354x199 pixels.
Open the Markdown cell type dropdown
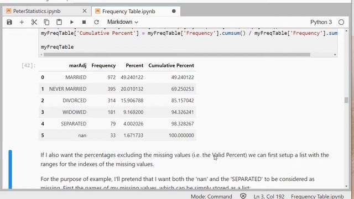pyautogui.click(x=123, y=22)
